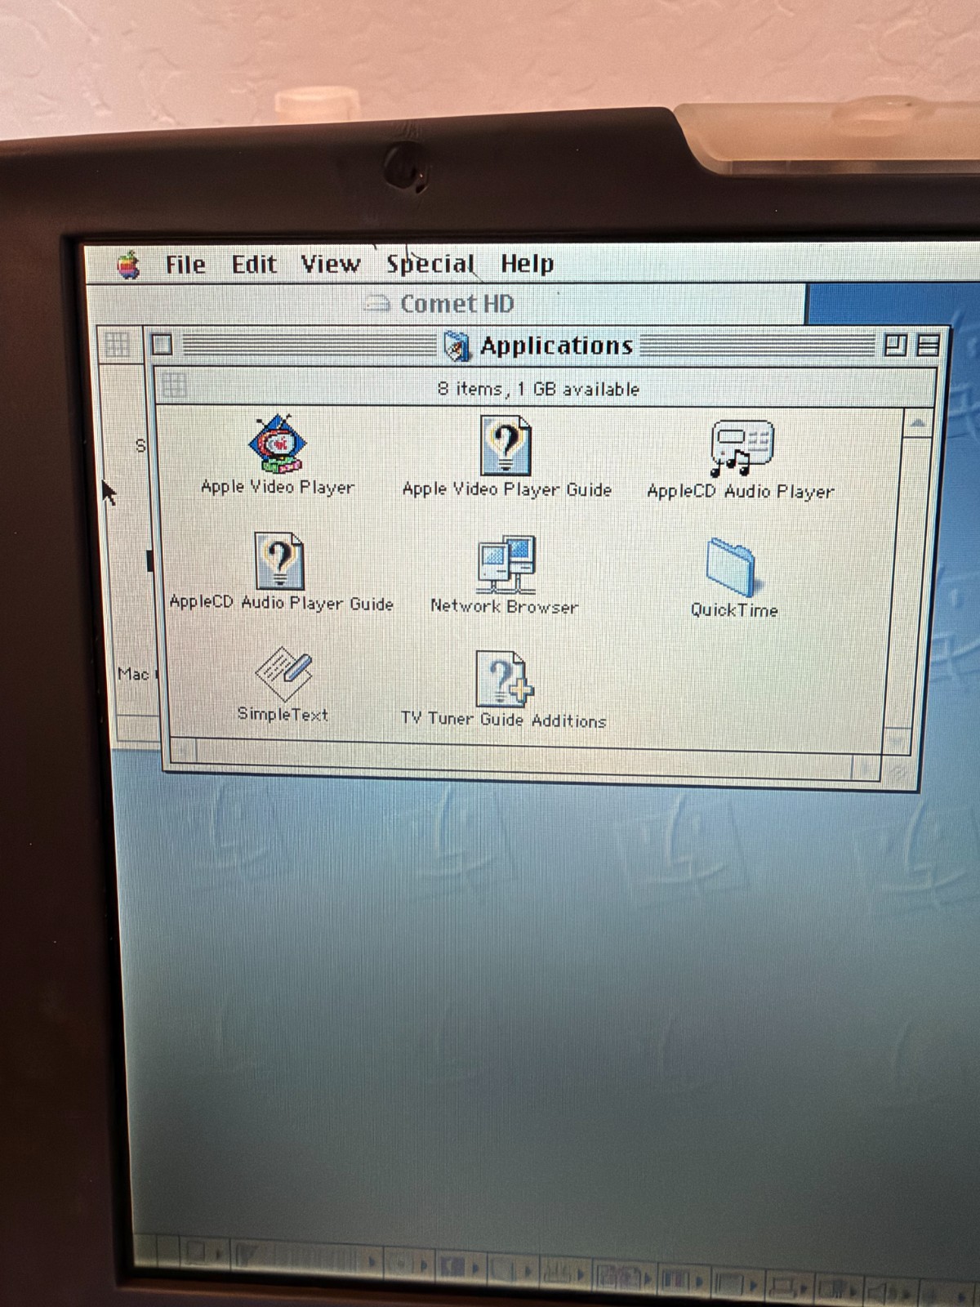
Task: Click the scroll right arrow in Applications window
Action: pyautogui.click(x=864, y=768)
